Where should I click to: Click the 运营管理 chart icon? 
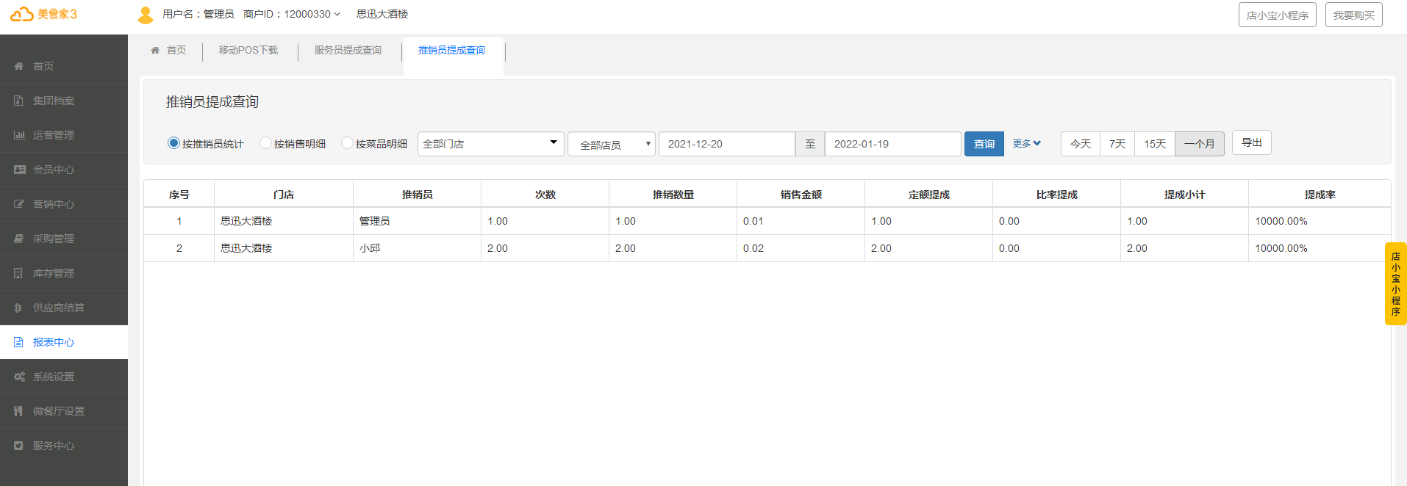point(19,135)
